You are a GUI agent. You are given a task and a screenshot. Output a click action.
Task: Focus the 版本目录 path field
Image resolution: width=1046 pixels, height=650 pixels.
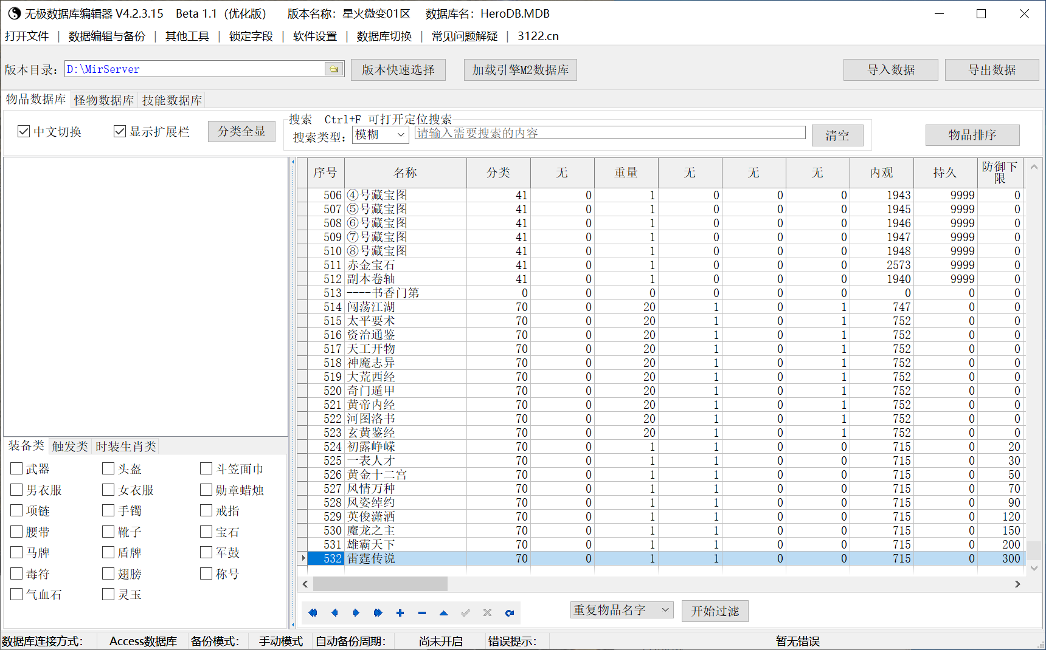click(x=195, y=69)
